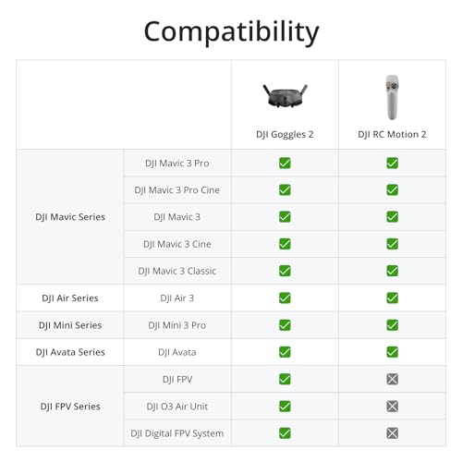Click RC Motion 2 checkmark for DJI Mavic 3 Pro Cine
This screenshot has height=462, width=462.
click(x=392, y=189)
